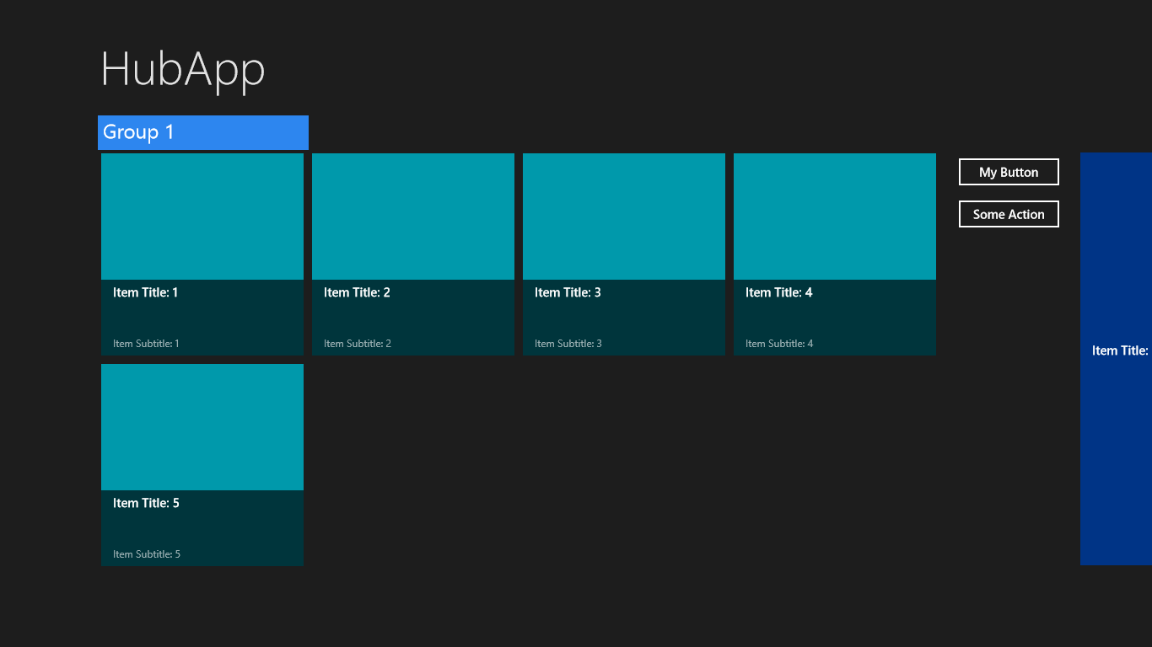Click the text Item Title: 2
The height and width of the screenshot is (647, 1152).
coord(357,292)
